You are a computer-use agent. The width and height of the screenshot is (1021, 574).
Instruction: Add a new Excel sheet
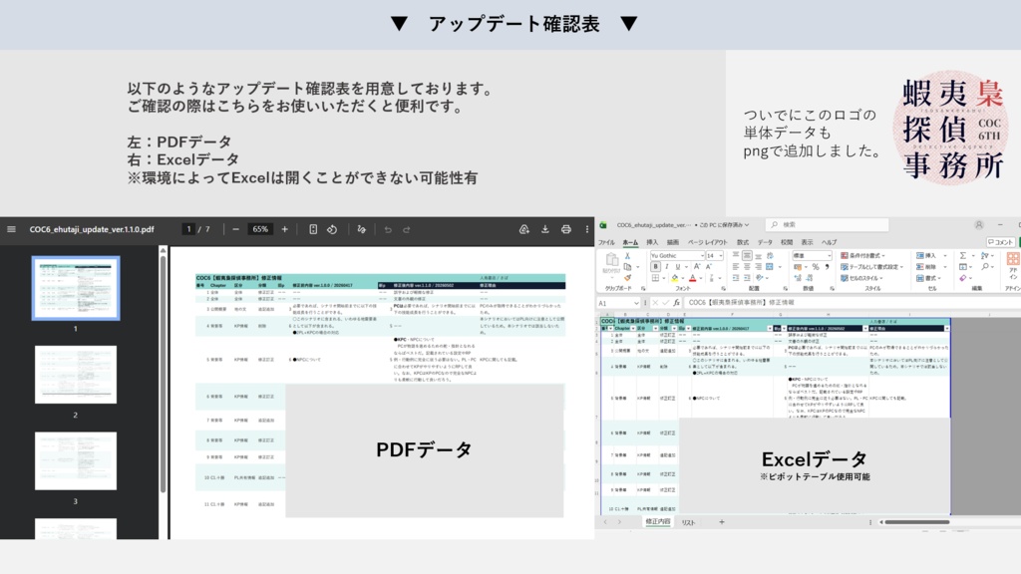722,522
